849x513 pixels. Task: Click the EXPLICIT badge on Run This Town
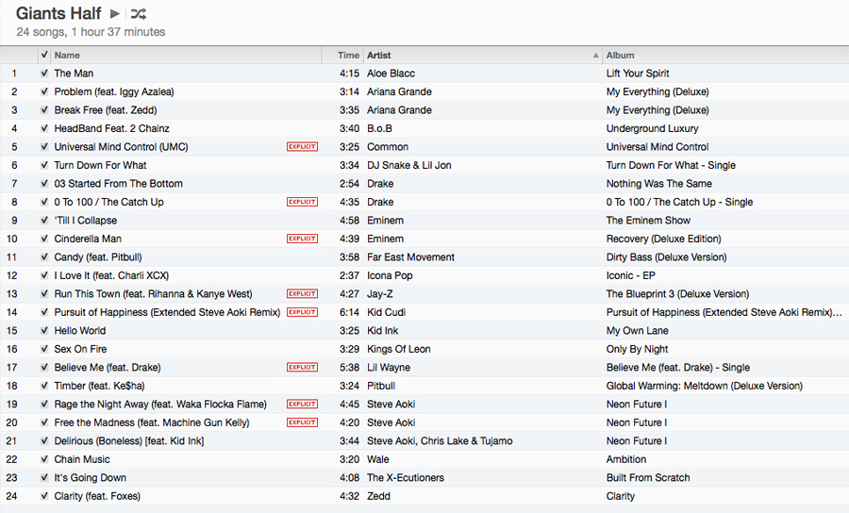tap(302, 294)
